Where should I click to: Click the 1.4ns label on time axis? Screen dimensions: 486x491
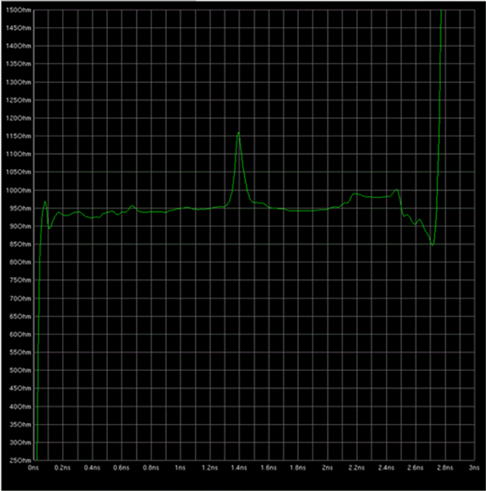[x=239, y=468]
